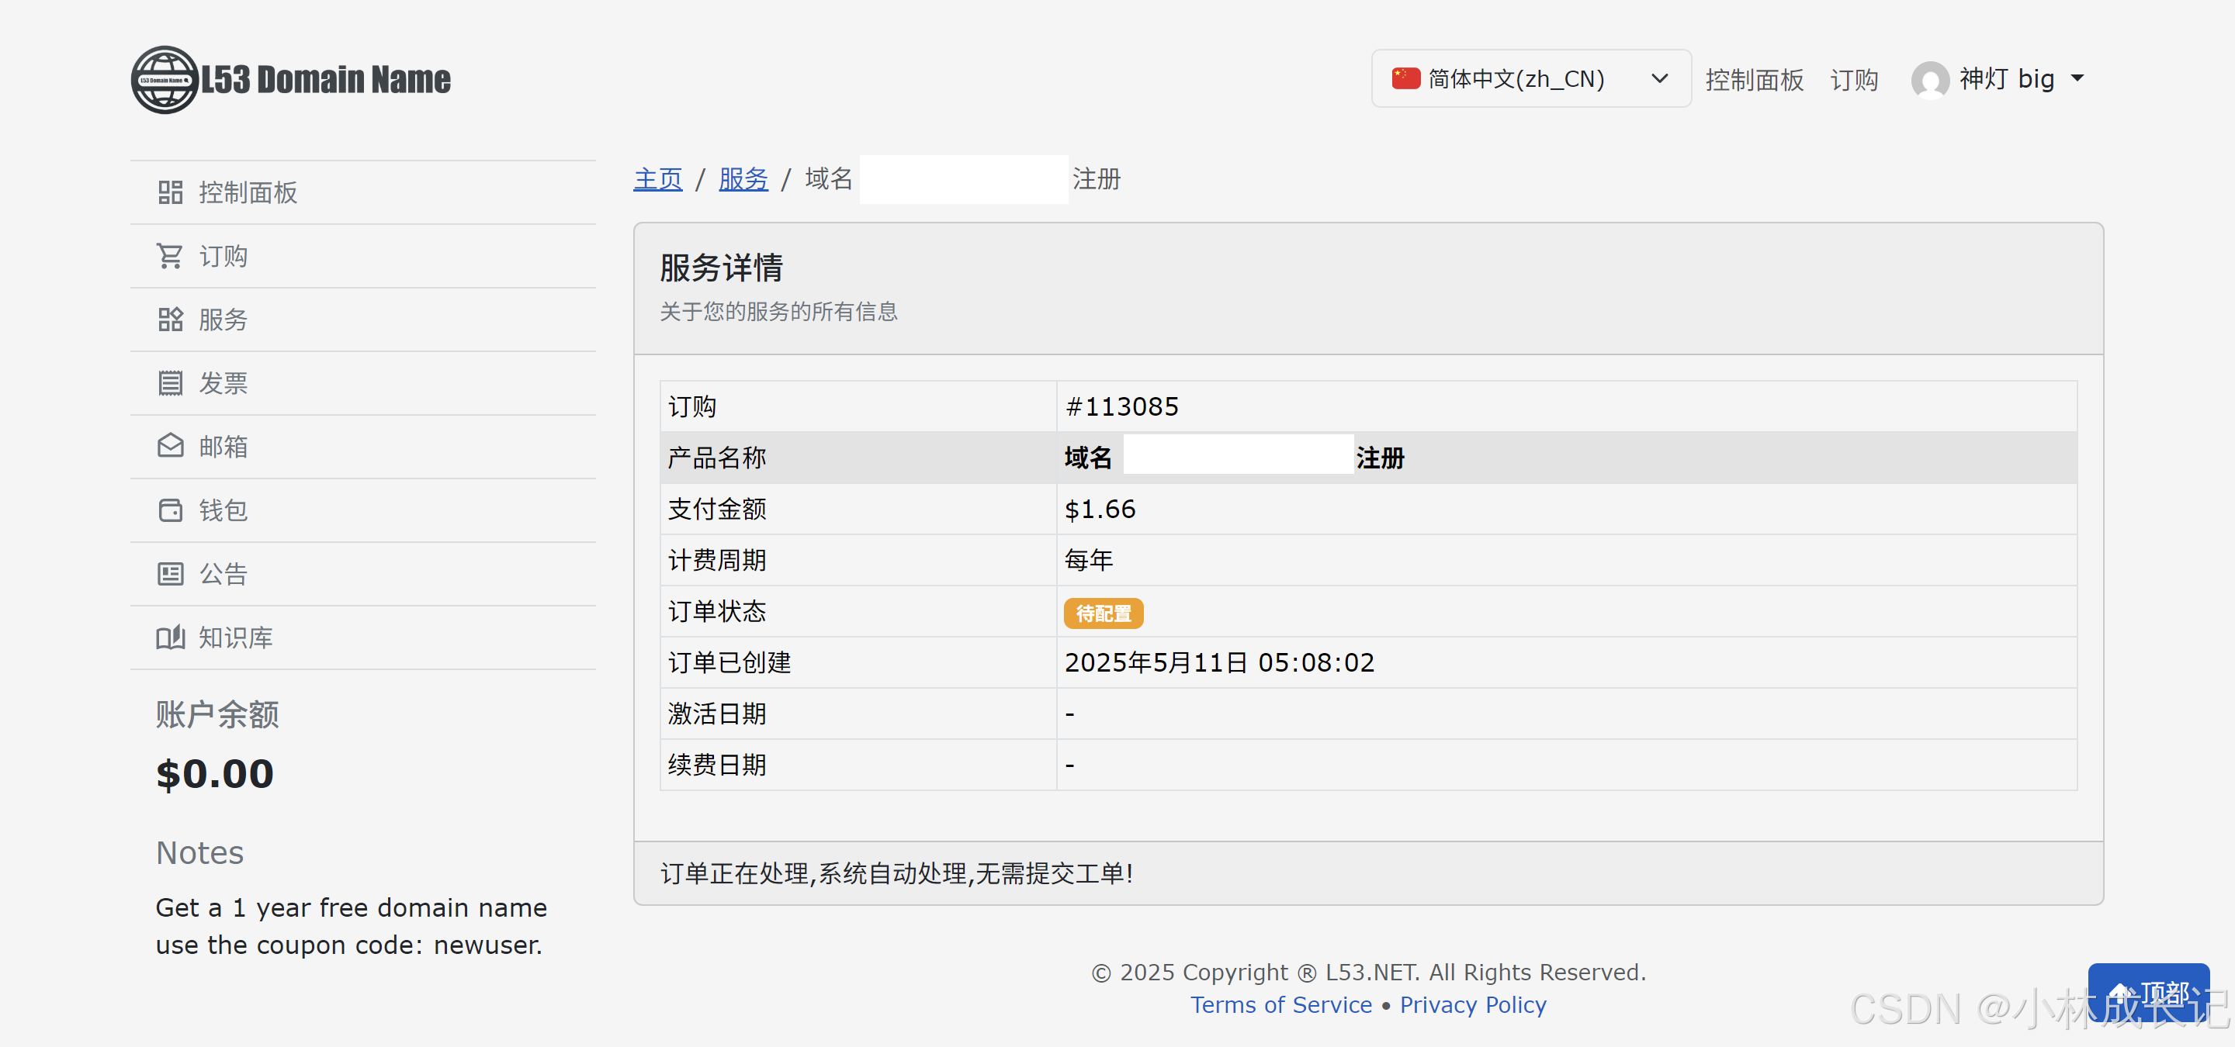The width and height of the screenshot is (2235, 1047).
Task: Open 订购 in the top navigation
Action: point(1854,80)
